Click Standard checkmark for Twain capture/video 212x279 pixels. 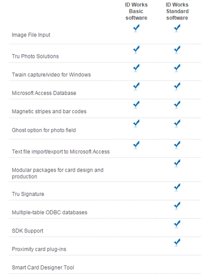177,68
